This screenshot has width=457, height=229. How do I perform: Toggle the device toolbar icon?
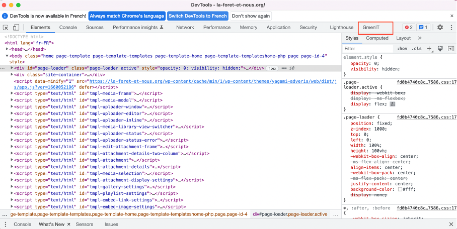tap(16, 27)
